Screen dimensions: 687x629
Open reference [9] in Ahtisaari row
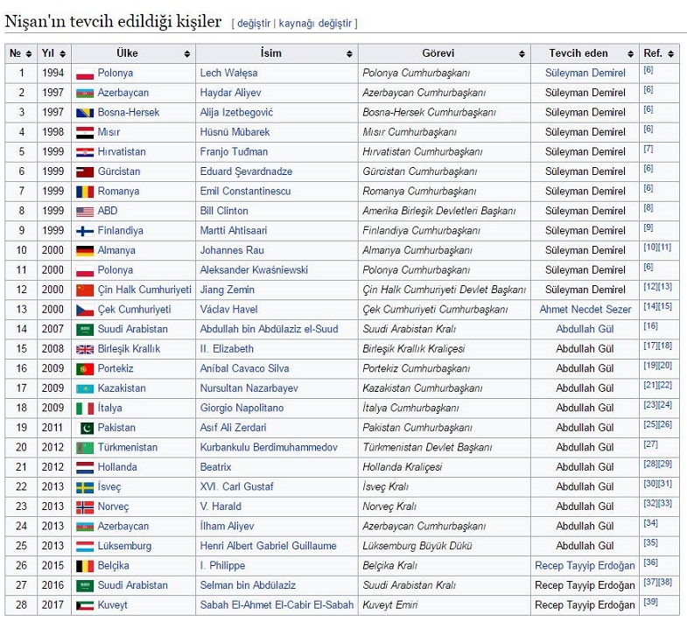[648, 227]
